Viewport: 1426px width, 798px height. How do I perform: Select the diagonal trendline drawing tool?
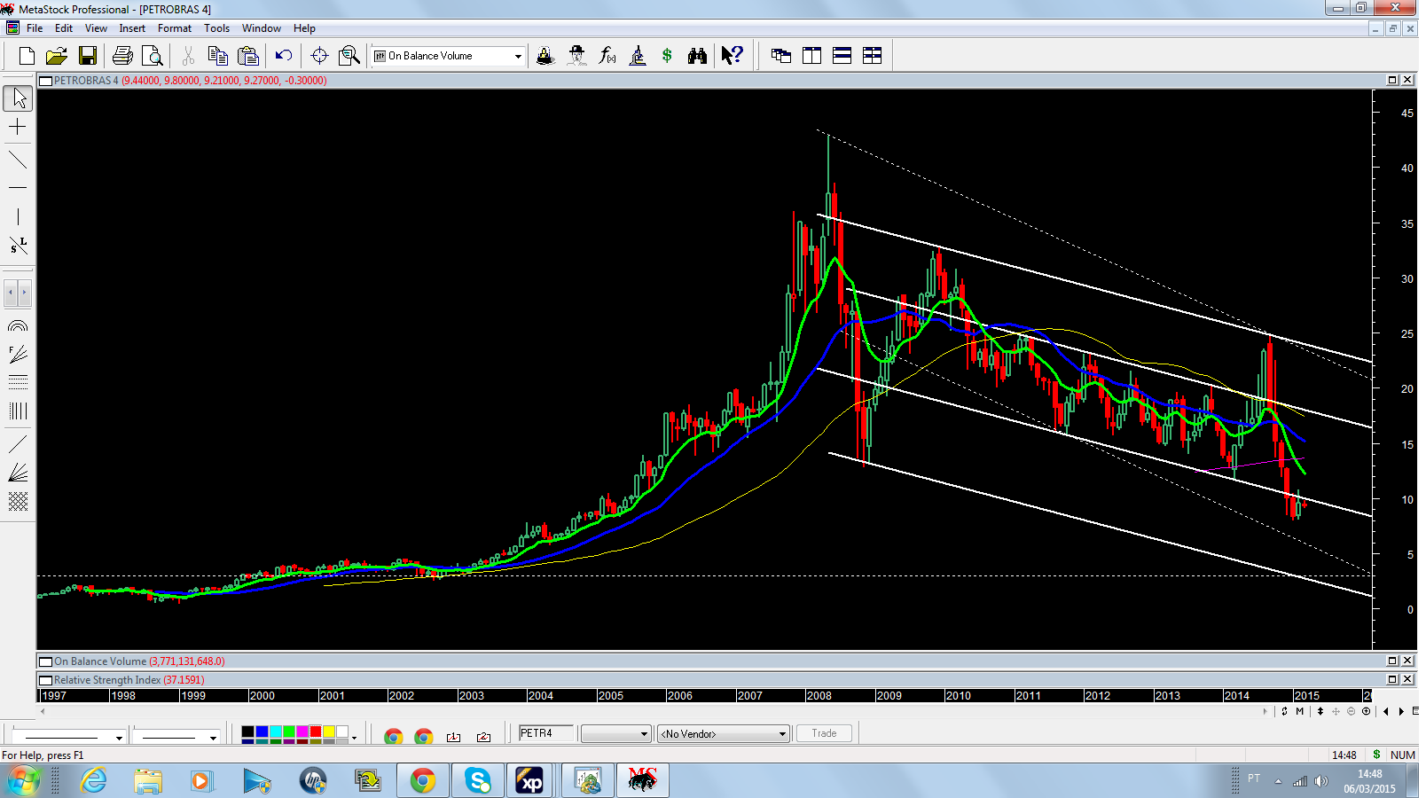pos(18,160)
